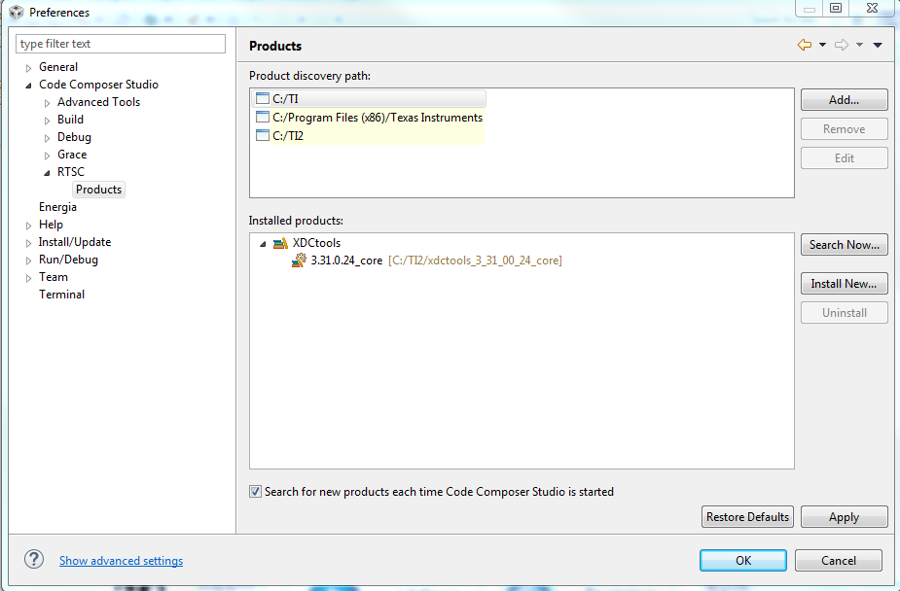Click the Search Now... button

click(x=845, y=245)
